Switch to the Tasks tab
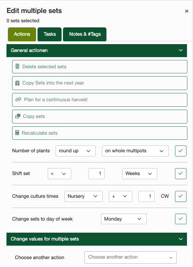 50,34
